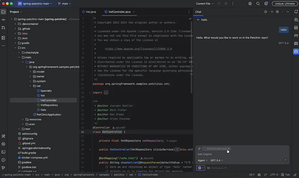
Task: Switch to the Vet.java editor tab
Action: pyautogui.click(x=89, y=12)
